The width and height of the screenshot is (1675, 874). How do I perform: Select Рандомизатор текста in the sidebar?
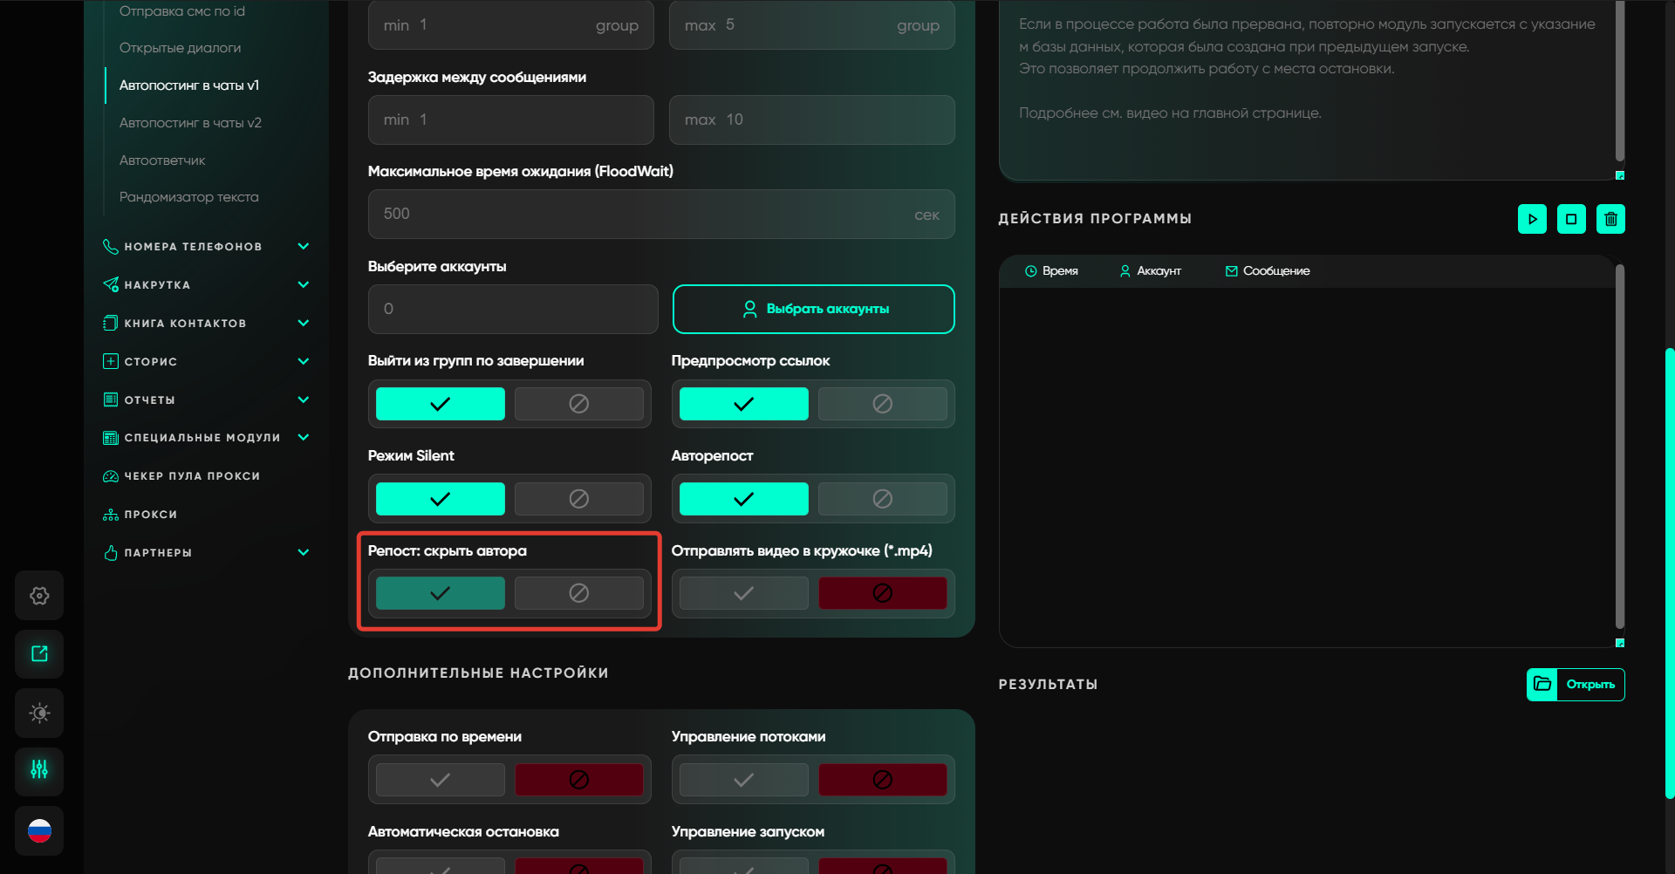(x=188, y=197)
